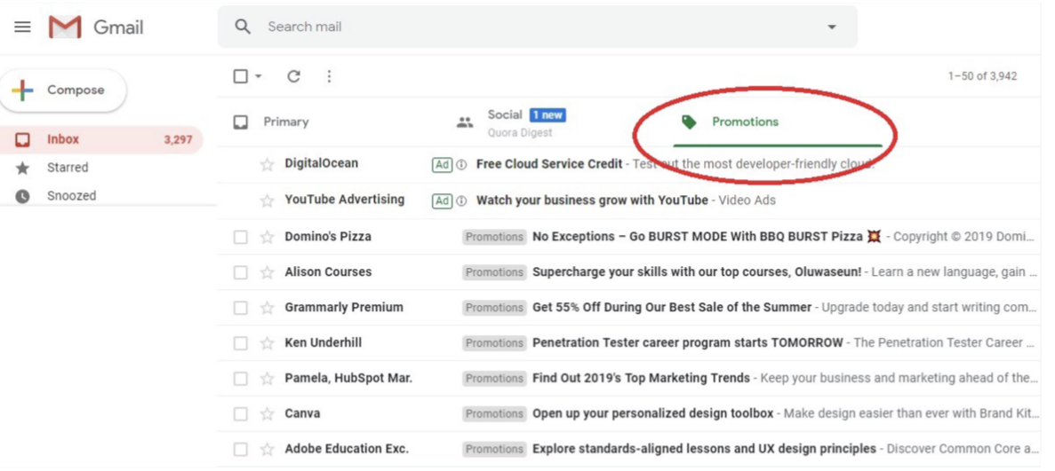Show search options dropdown arrow

pyautogui.click(x=832, y=27)
